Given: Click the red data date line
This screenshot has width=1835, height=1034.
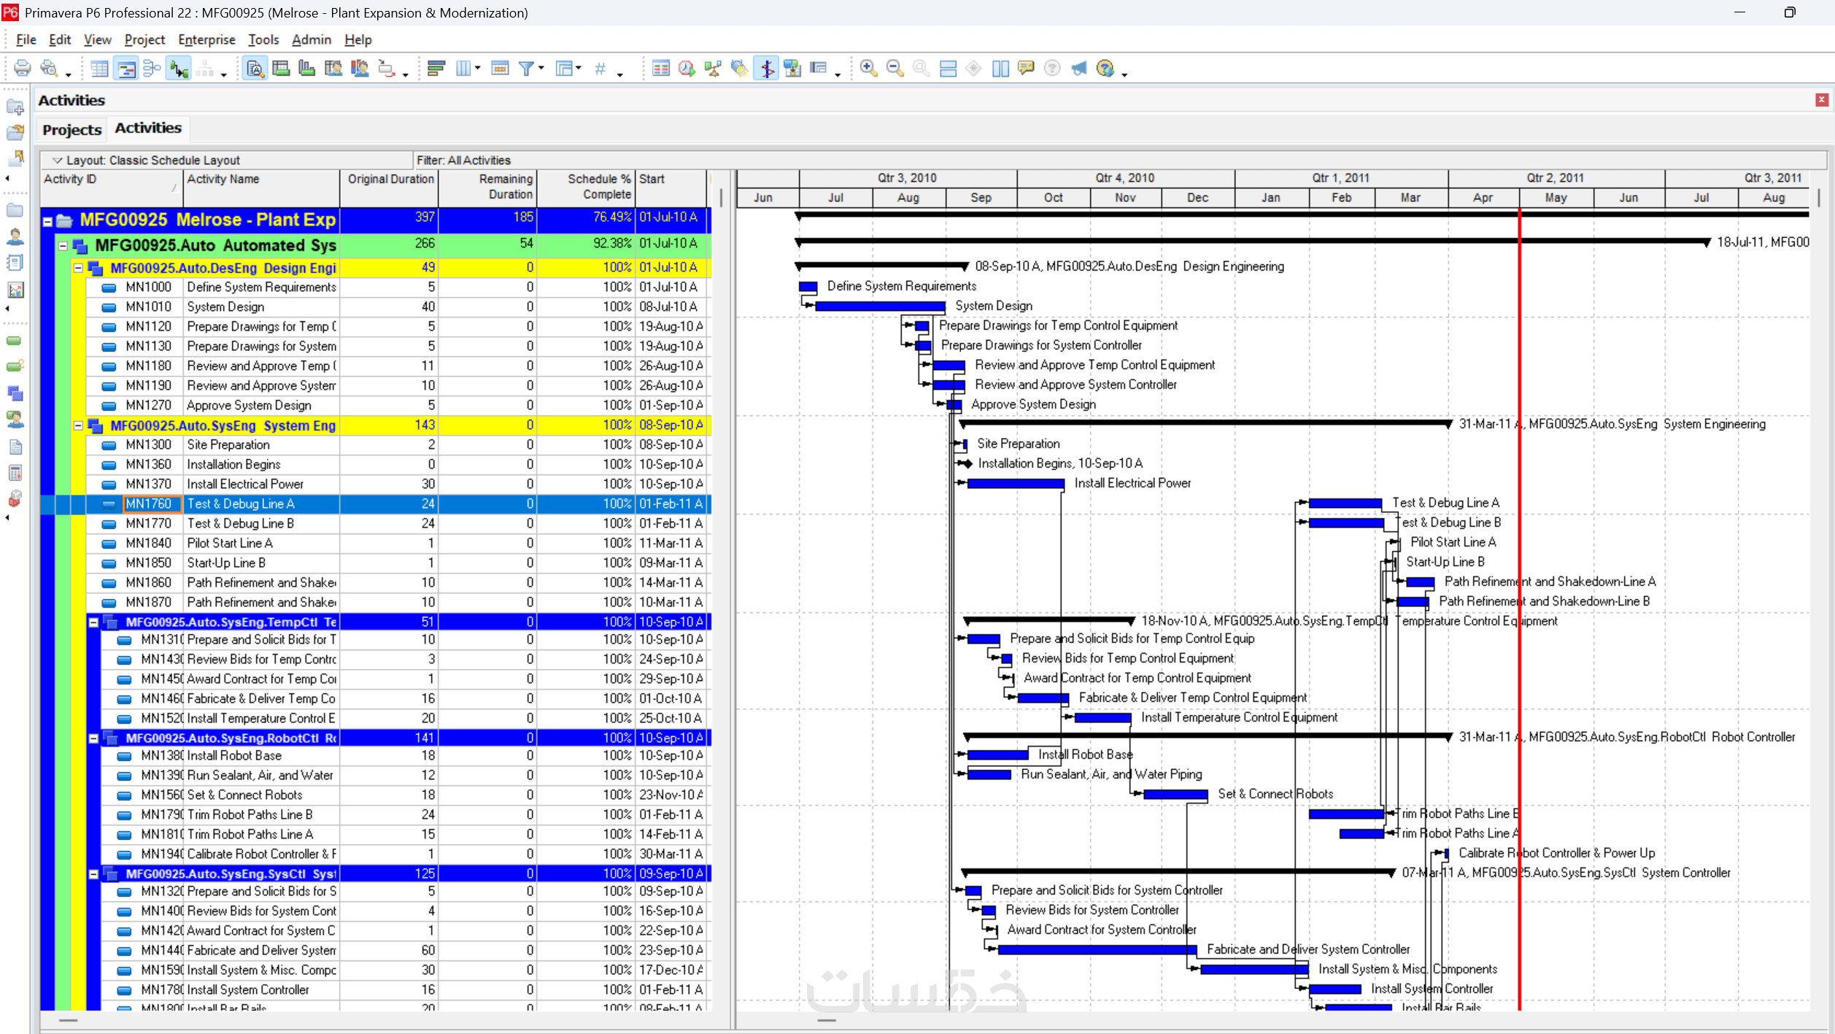Looking at the screenshot, I should tap(1520, 609).
